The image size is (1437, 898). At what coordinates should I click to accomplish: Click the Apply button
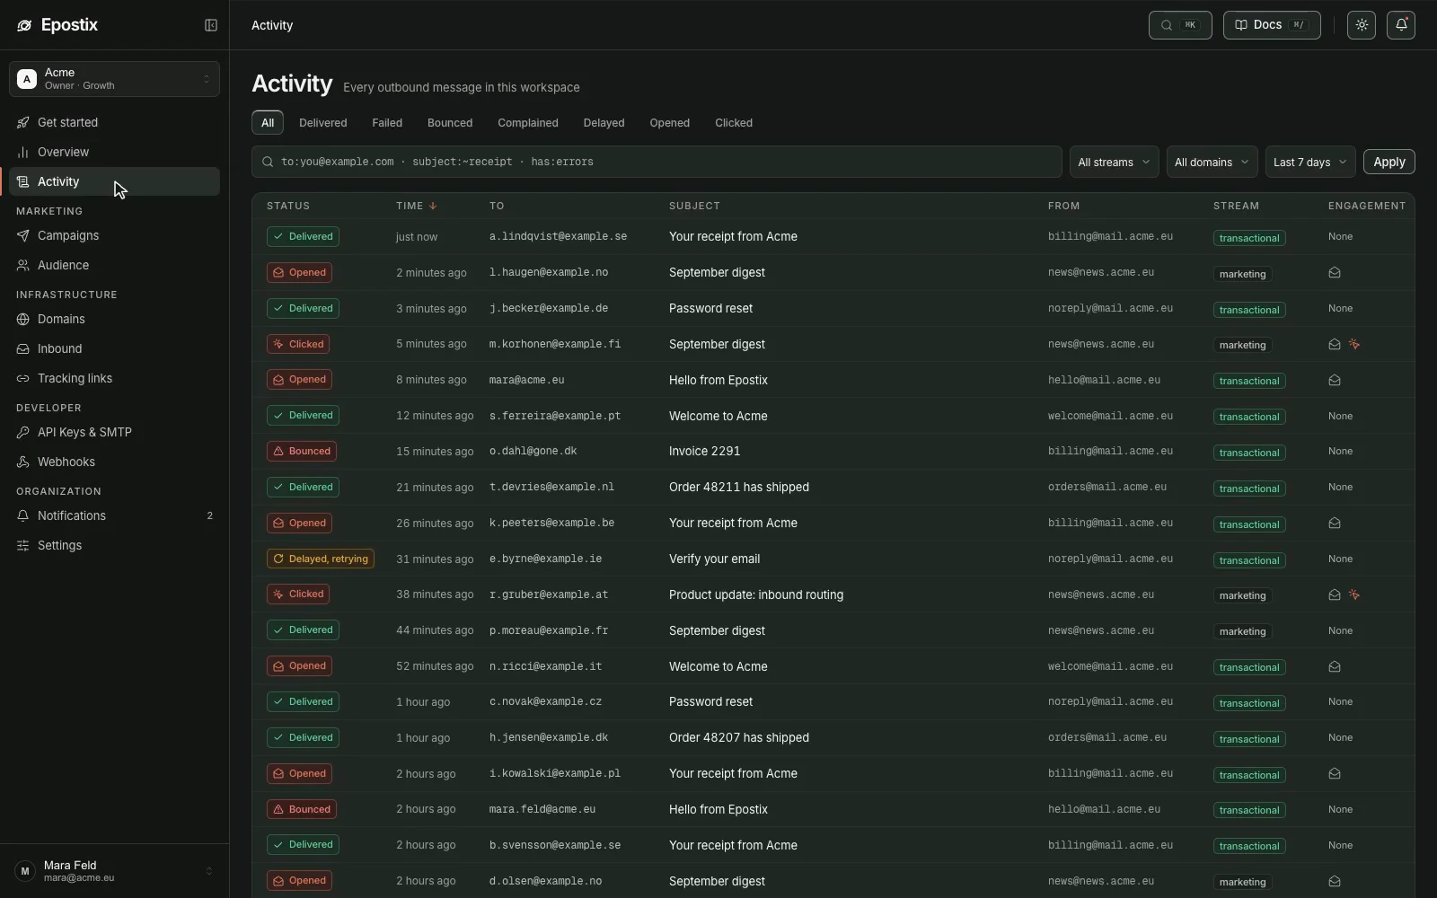tap(1389, 162)
